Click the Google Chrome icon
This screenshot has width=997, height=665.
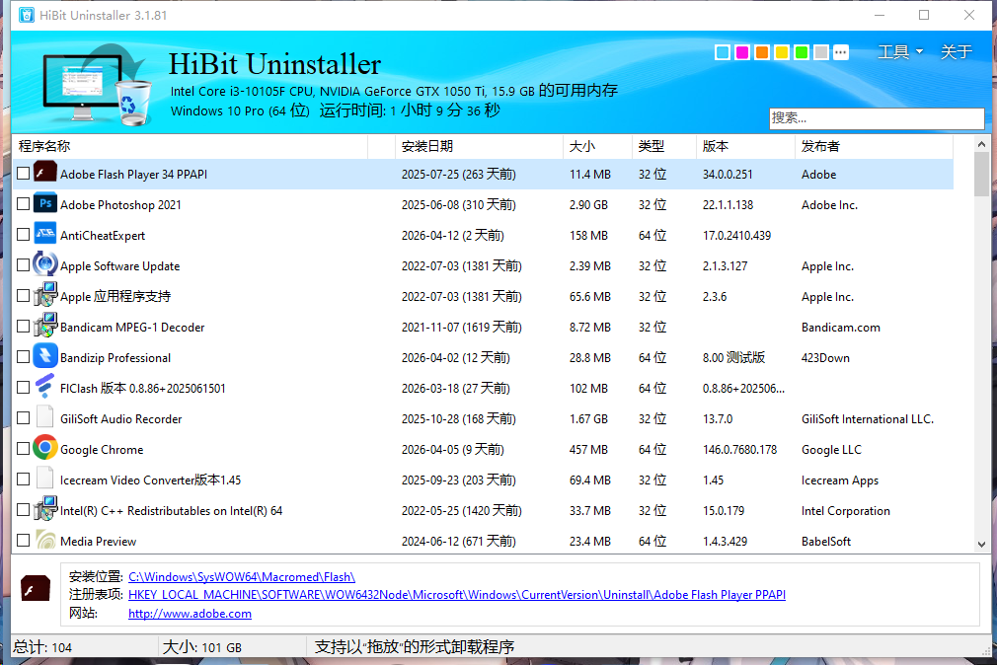click(45, 448)
